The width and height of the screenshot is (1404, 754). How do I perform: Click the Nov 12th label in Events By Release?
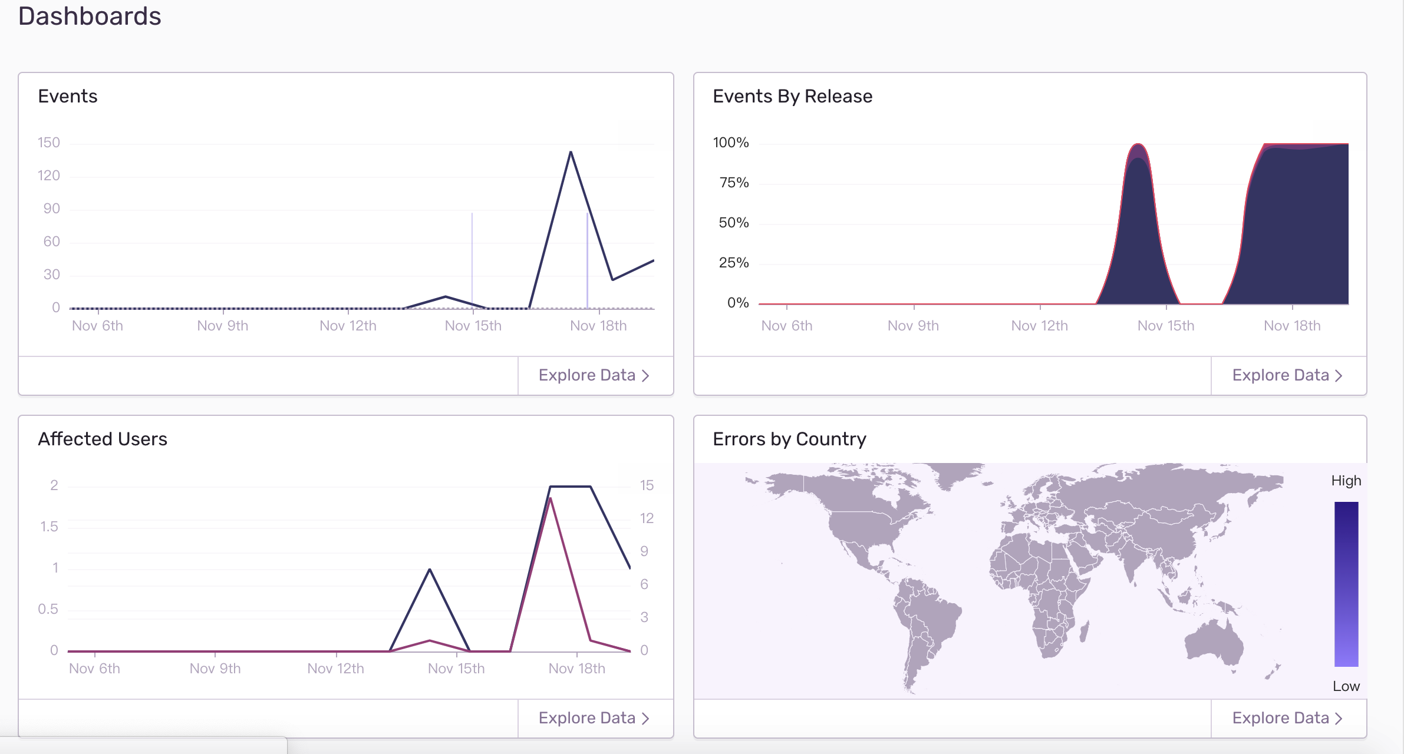click(1040, 326)
